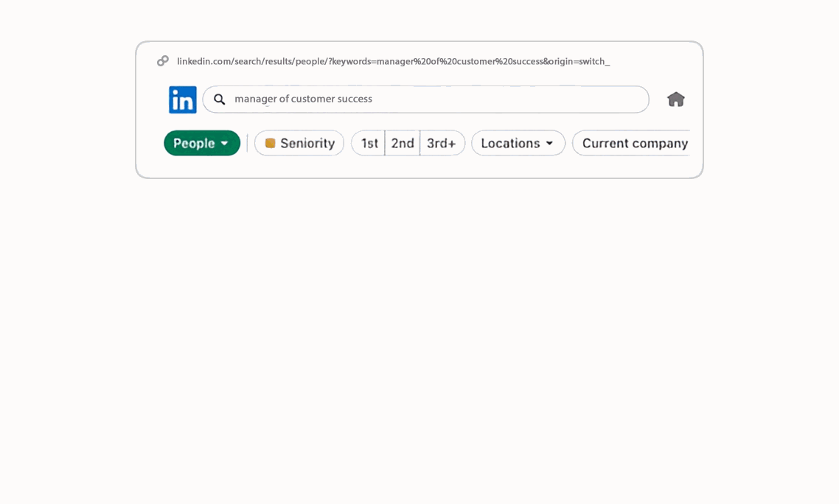The image size is (839, 504).
Task: Click the chain link icon beside the URL
Action: [163, 61]
